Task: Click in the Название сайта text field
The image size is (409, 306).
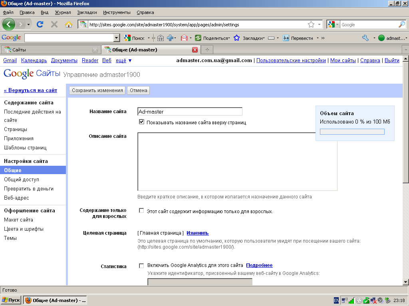Action: tap(190, 112)
